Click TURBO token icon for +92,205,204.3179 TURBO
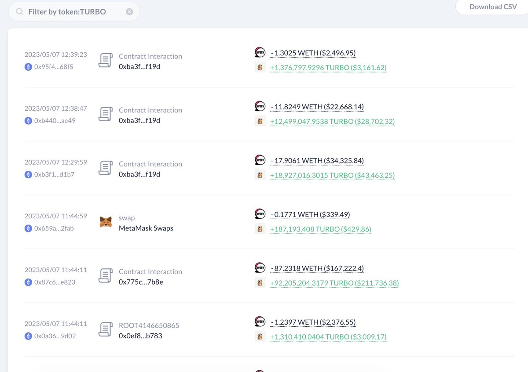528x372 pixels. point(260,283)
